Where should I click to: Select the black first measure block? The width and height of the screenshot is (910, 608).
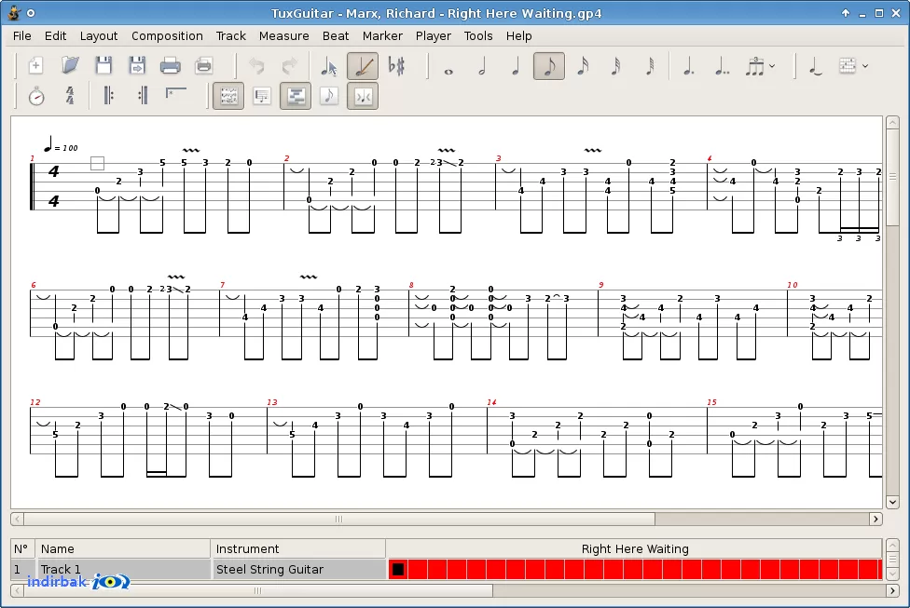point(398,569)
